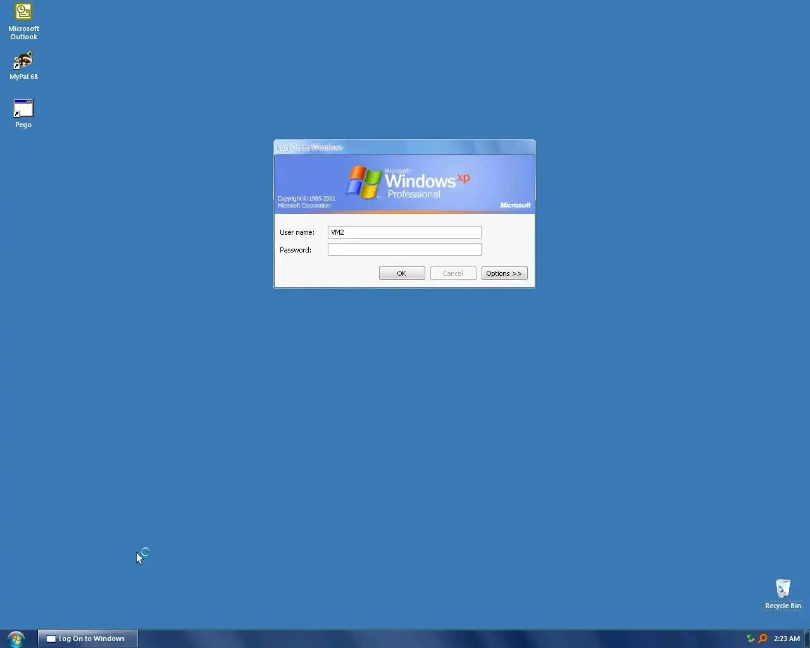810x648 pixels.
Task: Click the 2:23 AM taskbar clock
Action: [787, 639]
